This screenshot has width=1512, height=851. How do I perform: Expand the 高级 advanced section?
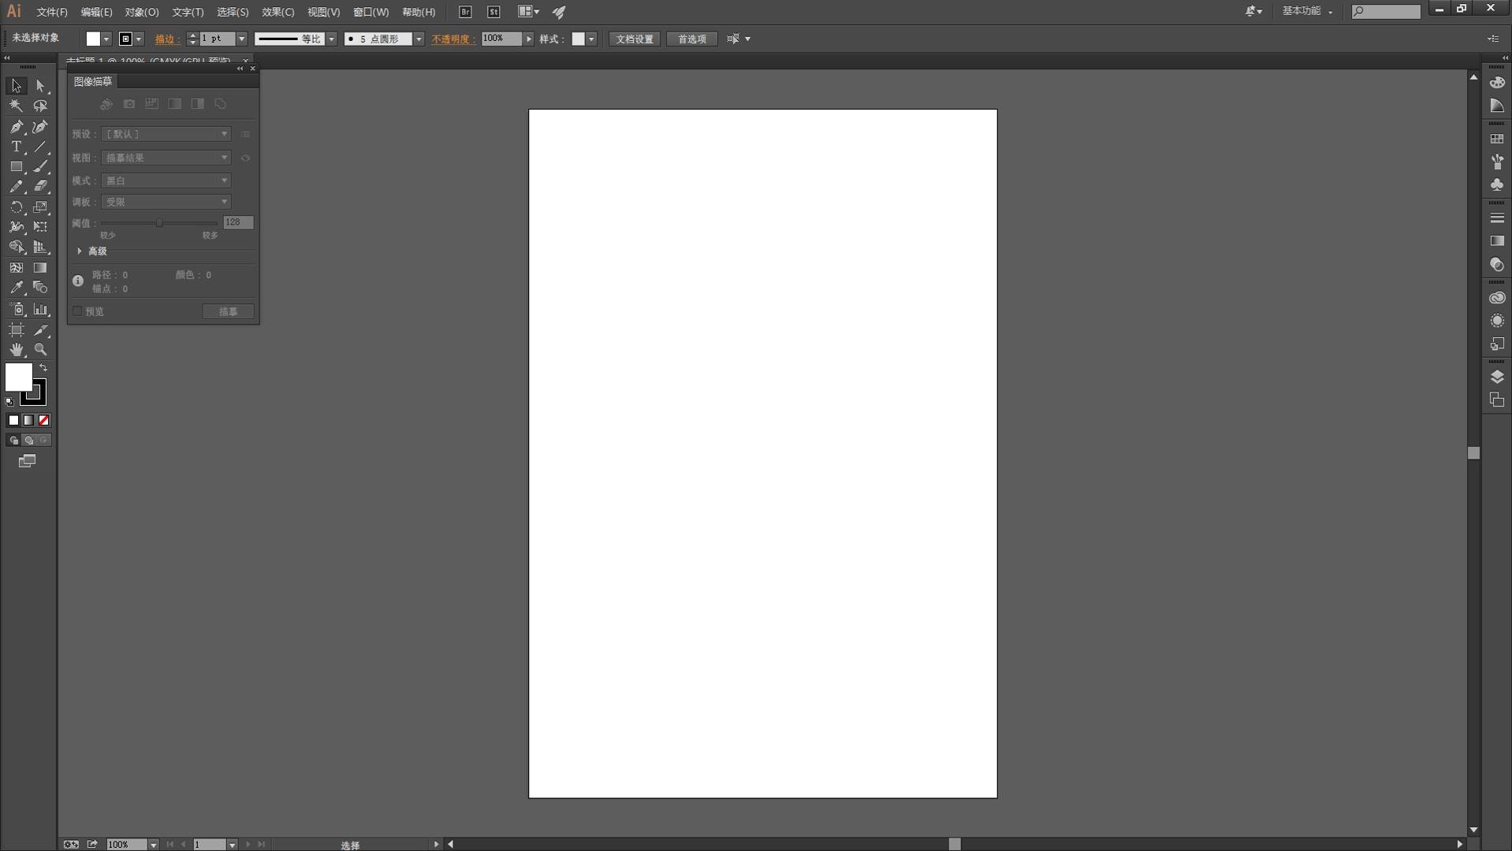pyautogui.click(x=80, y=251)
